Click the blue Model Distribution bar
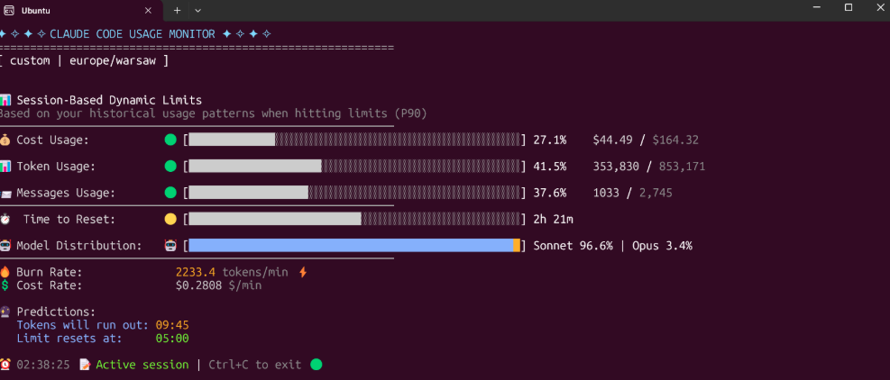 click(350, 245)
